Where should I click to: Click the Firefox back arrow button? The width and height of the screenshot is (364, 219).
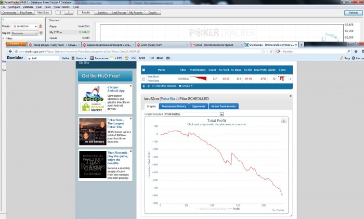click(x=10, y=51)
